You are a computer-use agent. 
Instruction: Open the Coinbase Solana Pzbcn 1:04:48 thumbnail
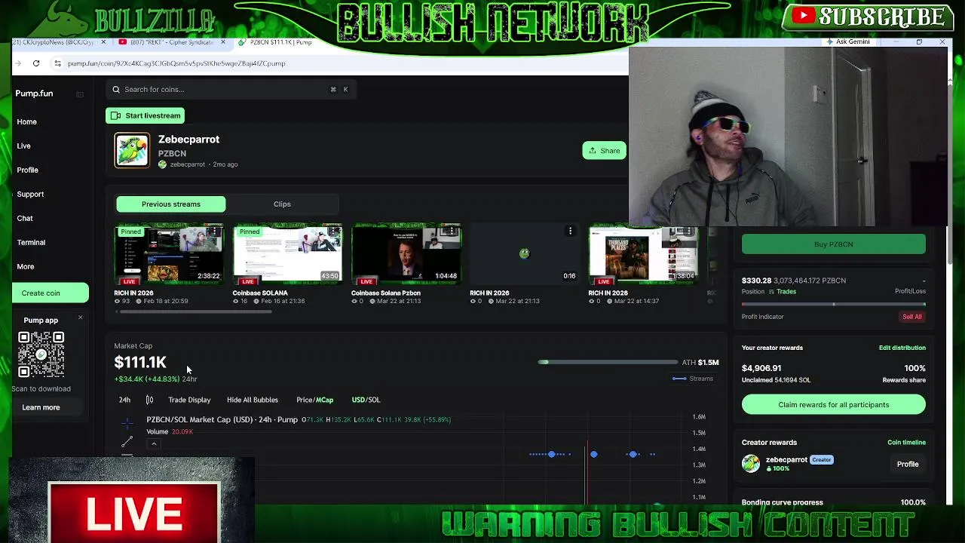(x=406, y=255)
